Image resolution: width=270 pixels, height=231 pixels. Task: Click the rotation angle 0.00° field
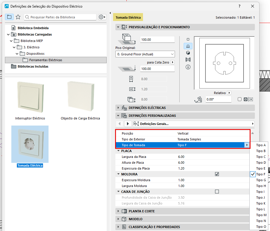(218, 99)
